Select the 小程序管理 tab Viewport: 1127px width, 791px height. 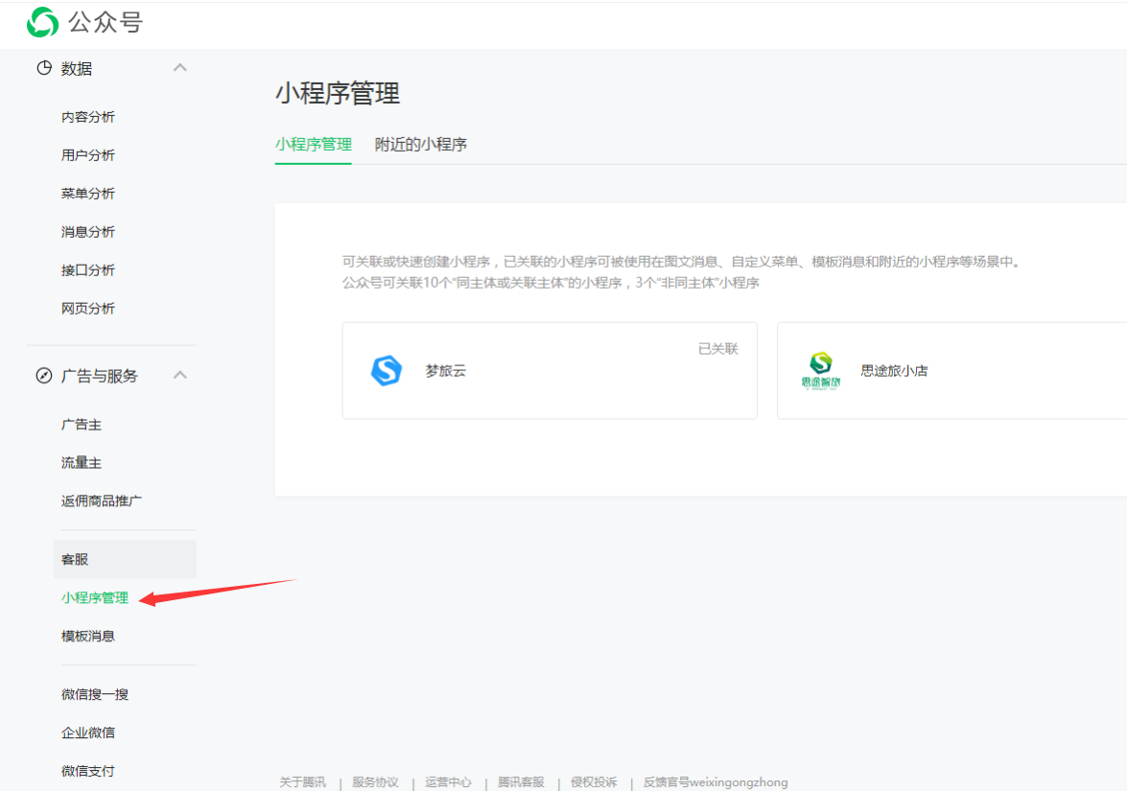pos(313,145)
